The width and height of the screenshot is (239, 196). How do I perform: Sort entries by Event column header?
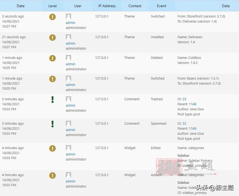pos(161,6)
